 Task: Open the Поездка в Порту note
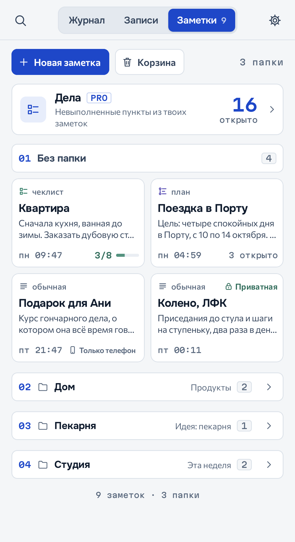[x=217, y=223]
